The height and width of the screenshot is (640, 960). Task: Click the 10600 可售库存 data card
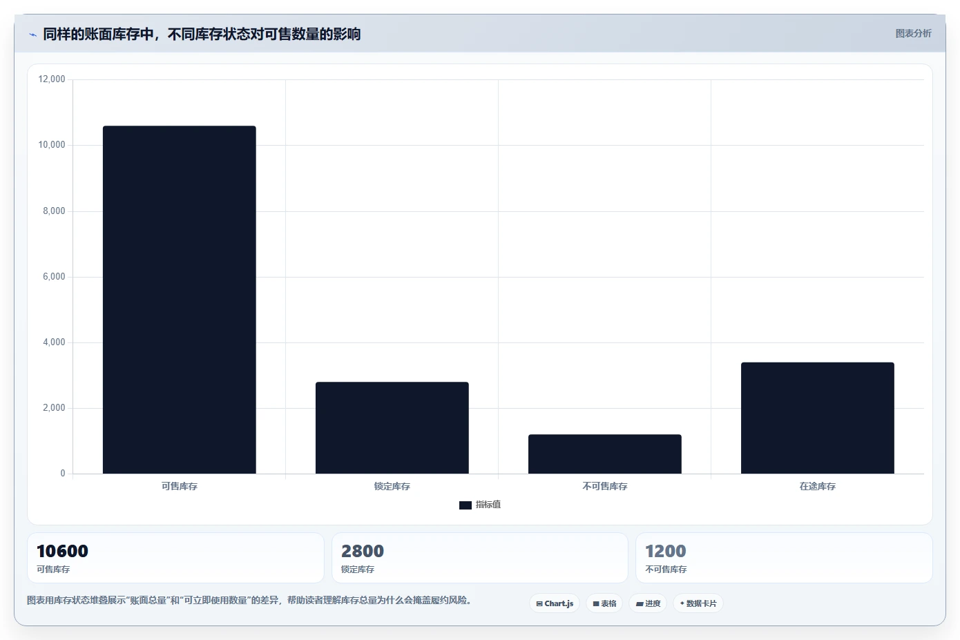pos(175,558)
